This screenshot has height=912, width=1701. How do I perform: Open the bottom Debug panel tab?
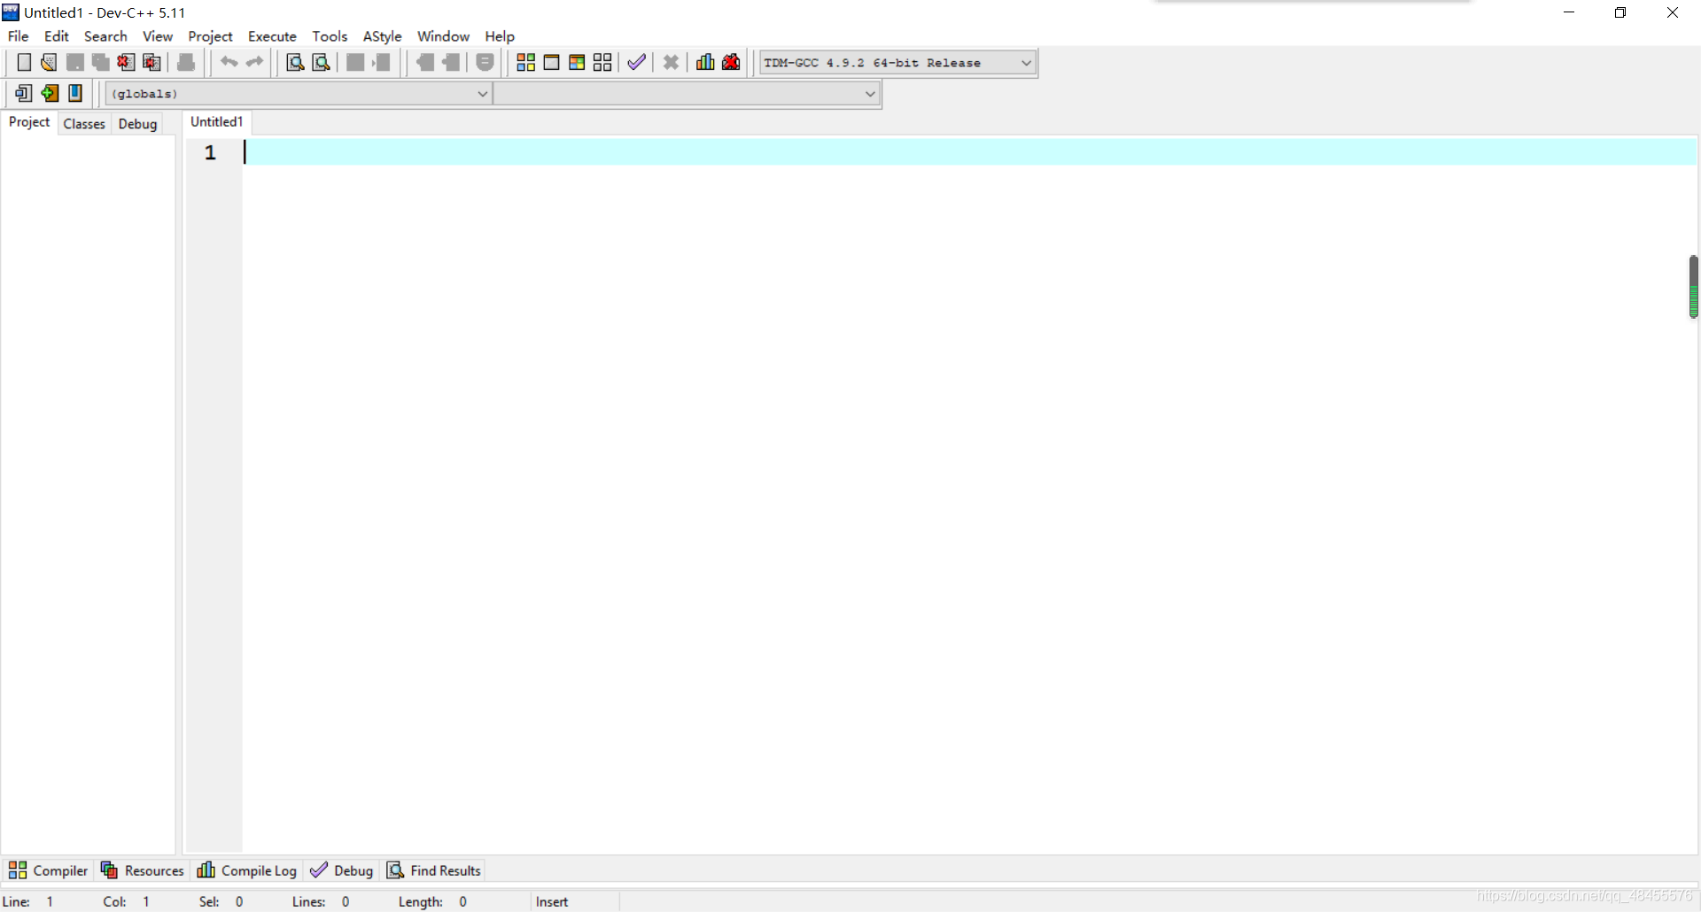[342, 870]
